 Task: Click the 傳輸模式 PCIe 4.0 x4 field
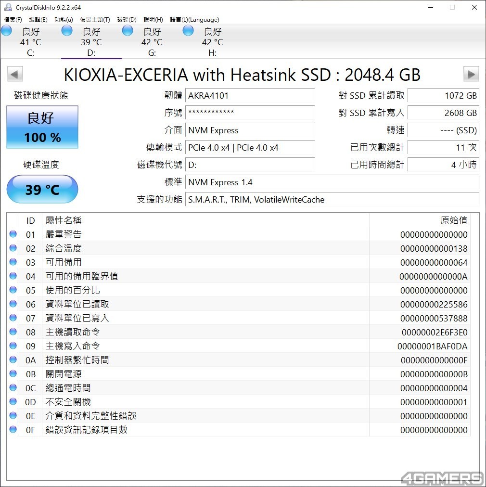[x=250, y=148]
